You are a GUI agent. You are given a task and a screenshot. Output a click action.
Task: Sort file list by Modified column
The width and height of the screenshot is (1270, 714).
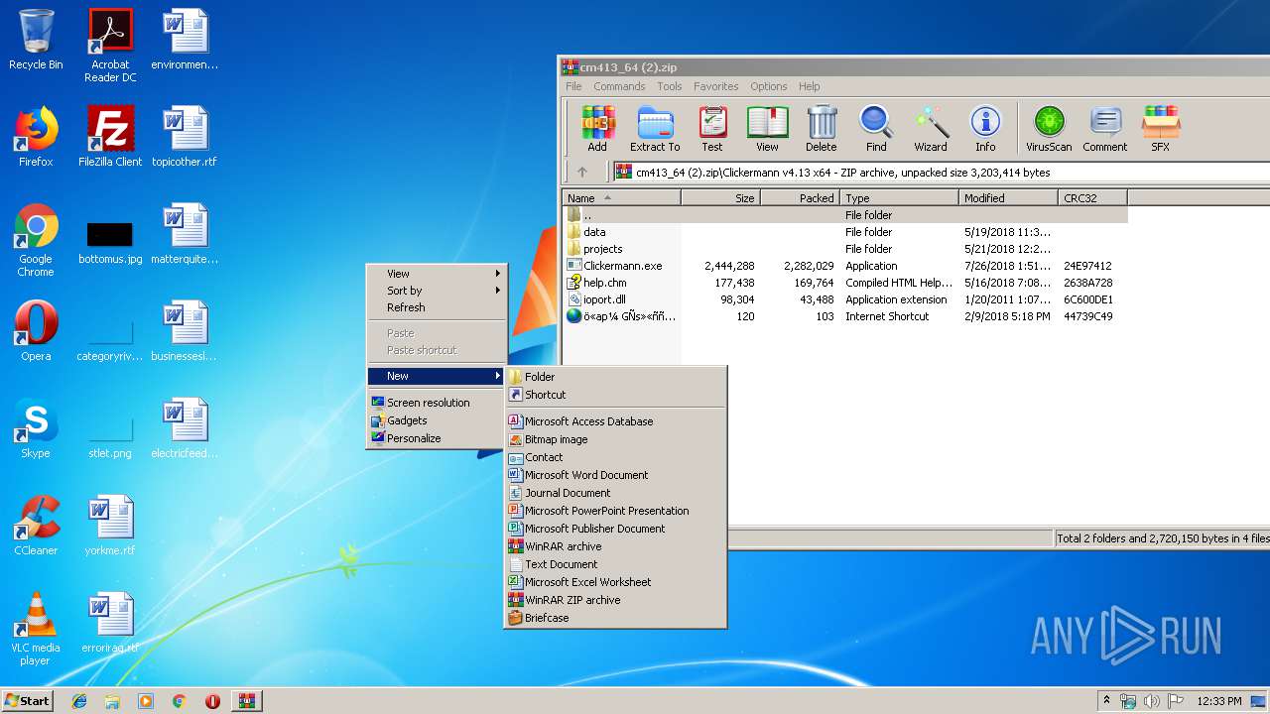pos(1008,198)
